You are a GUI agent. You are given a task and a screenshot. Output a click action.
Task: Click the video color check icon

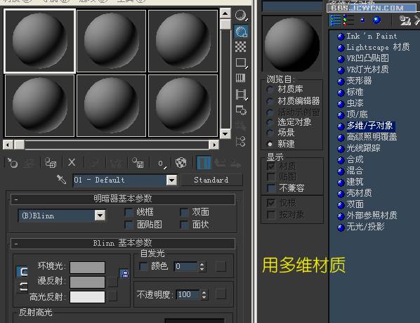[240, 78]
